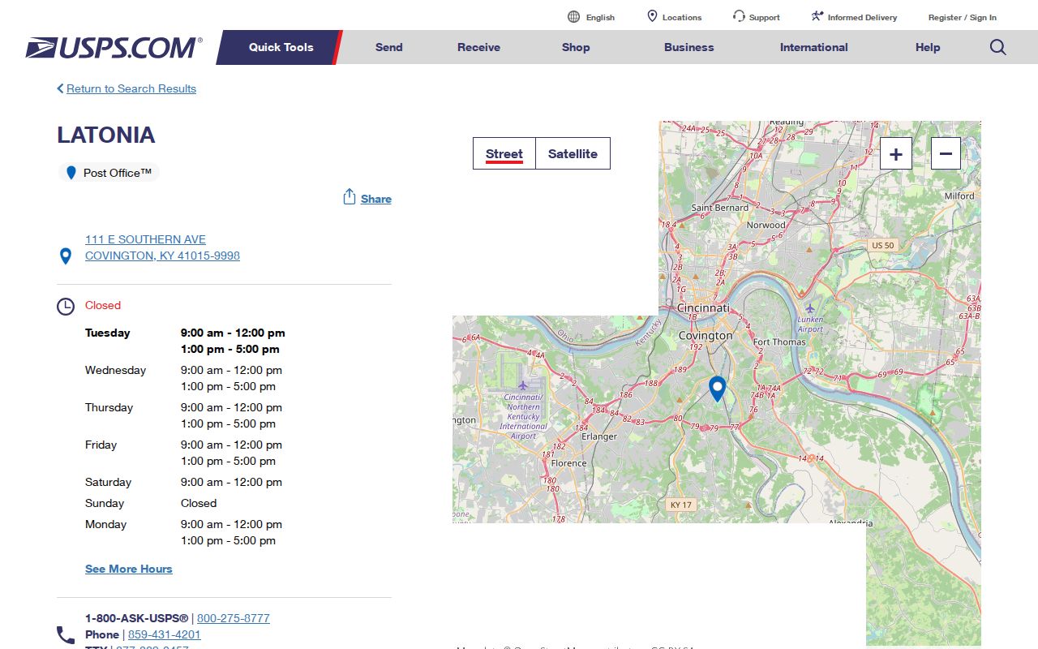Click the Covington, KY 41015-9998 link
Image resolution: width=1038 pixels, height=649 pixels.
tap(162, 256)
